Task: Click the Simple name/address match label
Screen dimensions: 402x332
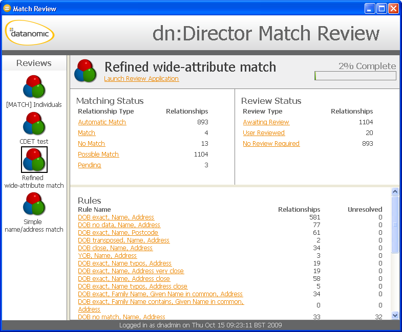Action: (34, 226)
